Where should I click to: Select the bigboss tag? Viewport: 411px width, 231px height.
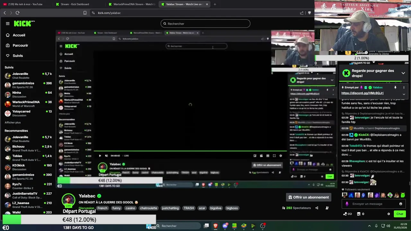(x=232, y=208)
